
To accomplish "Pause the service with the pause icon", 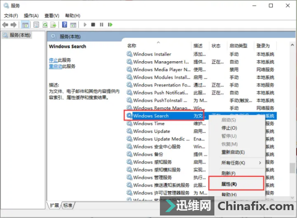I will pos(101,25).
